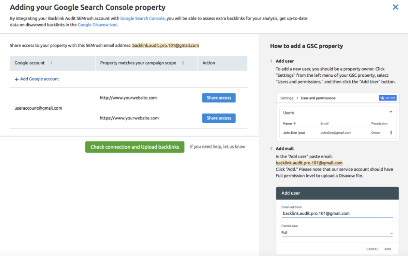
Task: Open the three-dot menu beside Owner permission
Action: (391, 132)
